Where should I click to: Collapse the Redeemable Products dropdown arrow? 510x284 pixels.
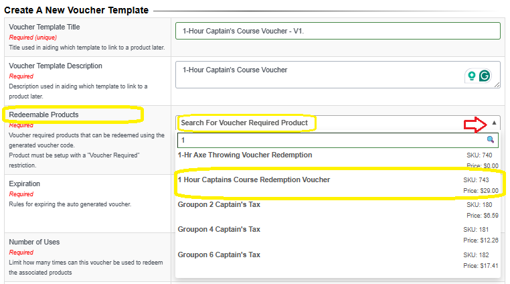494,123
